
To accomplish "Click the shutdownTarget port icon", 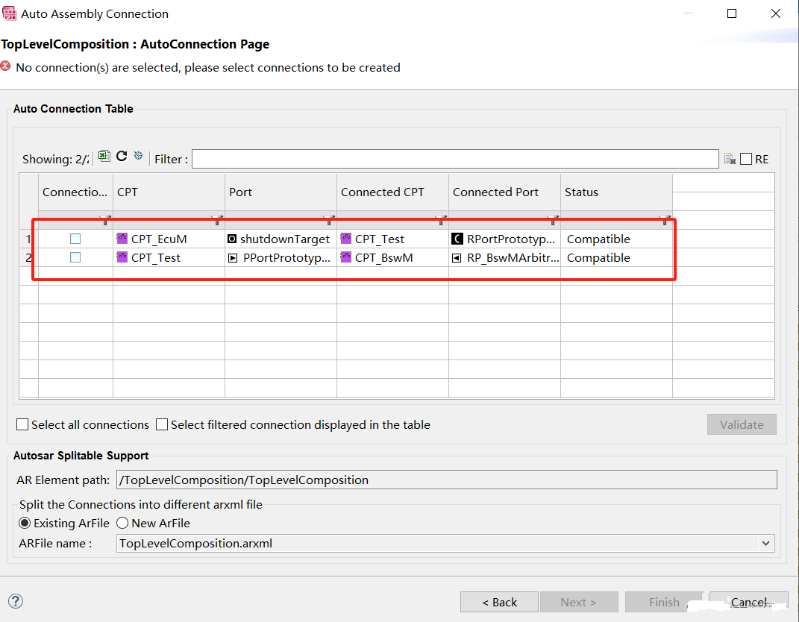I will click(x=232, y=239).
